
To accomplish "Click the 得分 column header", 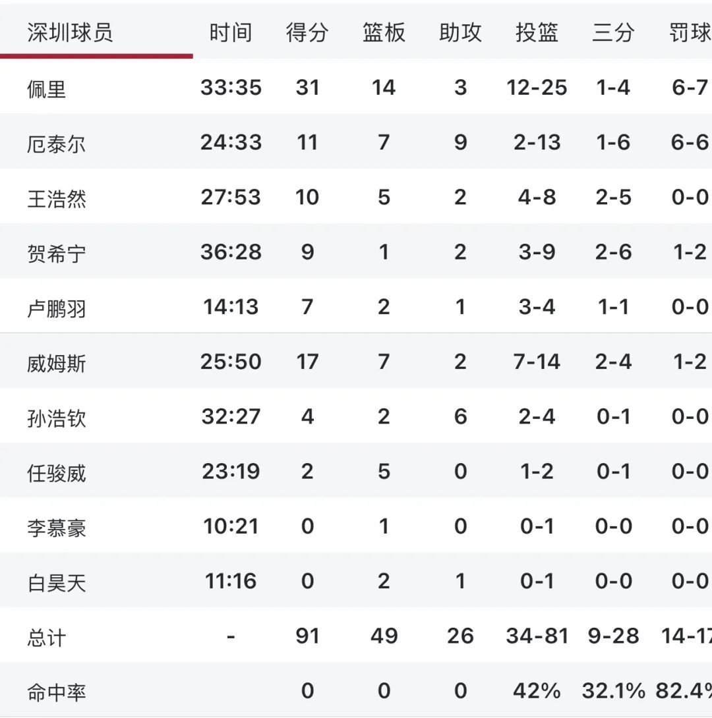I will (x=307, y=32).
